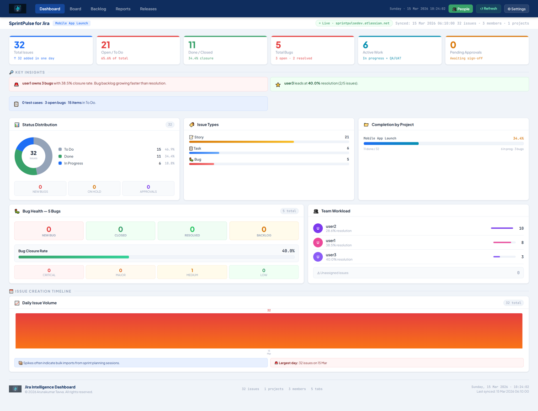This screenshot has width=538, height=411.
Task: Click the key icon beside Issue Types
Action: tap(192, 124)
